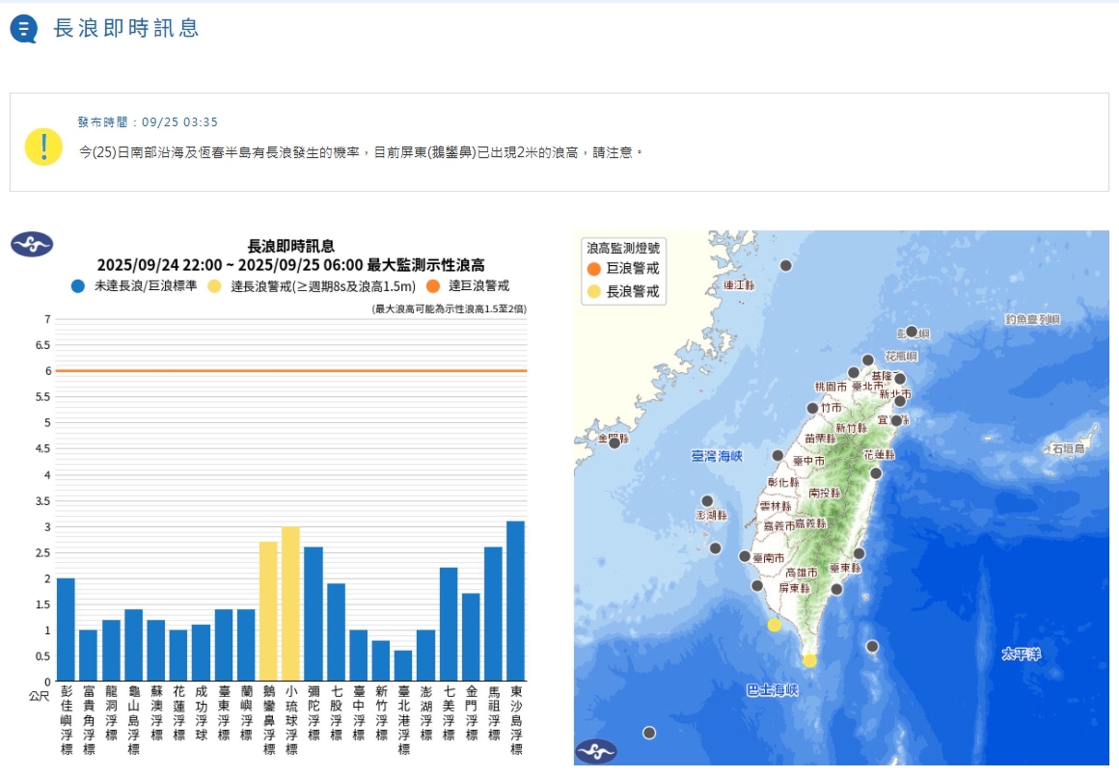Toggle the orange 達巨浪警戒 legend item
The width and height of the screenshot is (1119, 777).
point(468,286)
